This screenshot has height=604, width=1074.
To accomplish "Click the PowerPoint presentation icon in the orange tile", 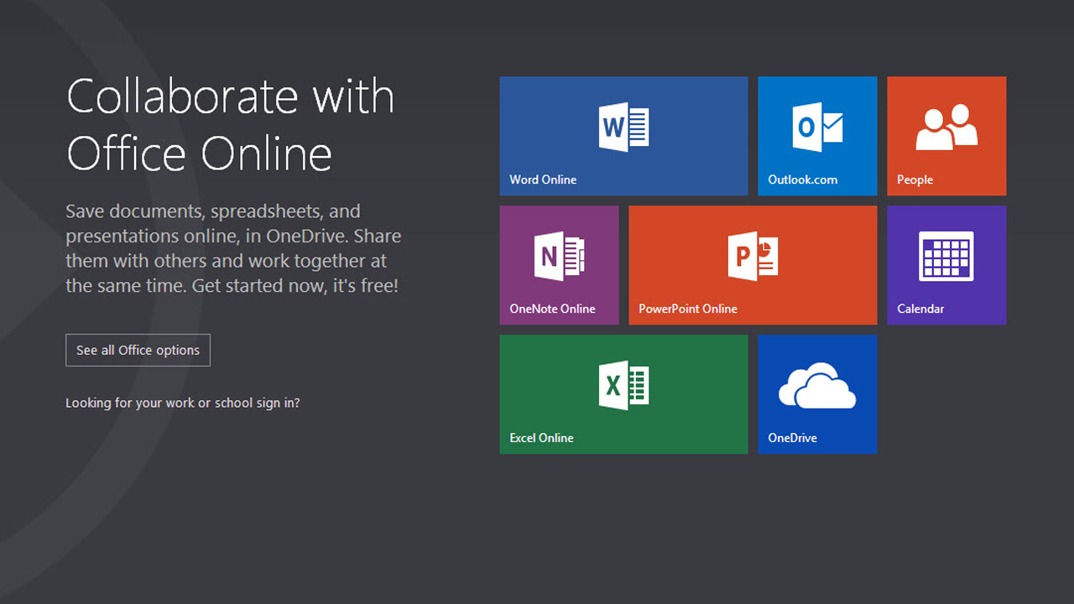I will click(753, 256).
